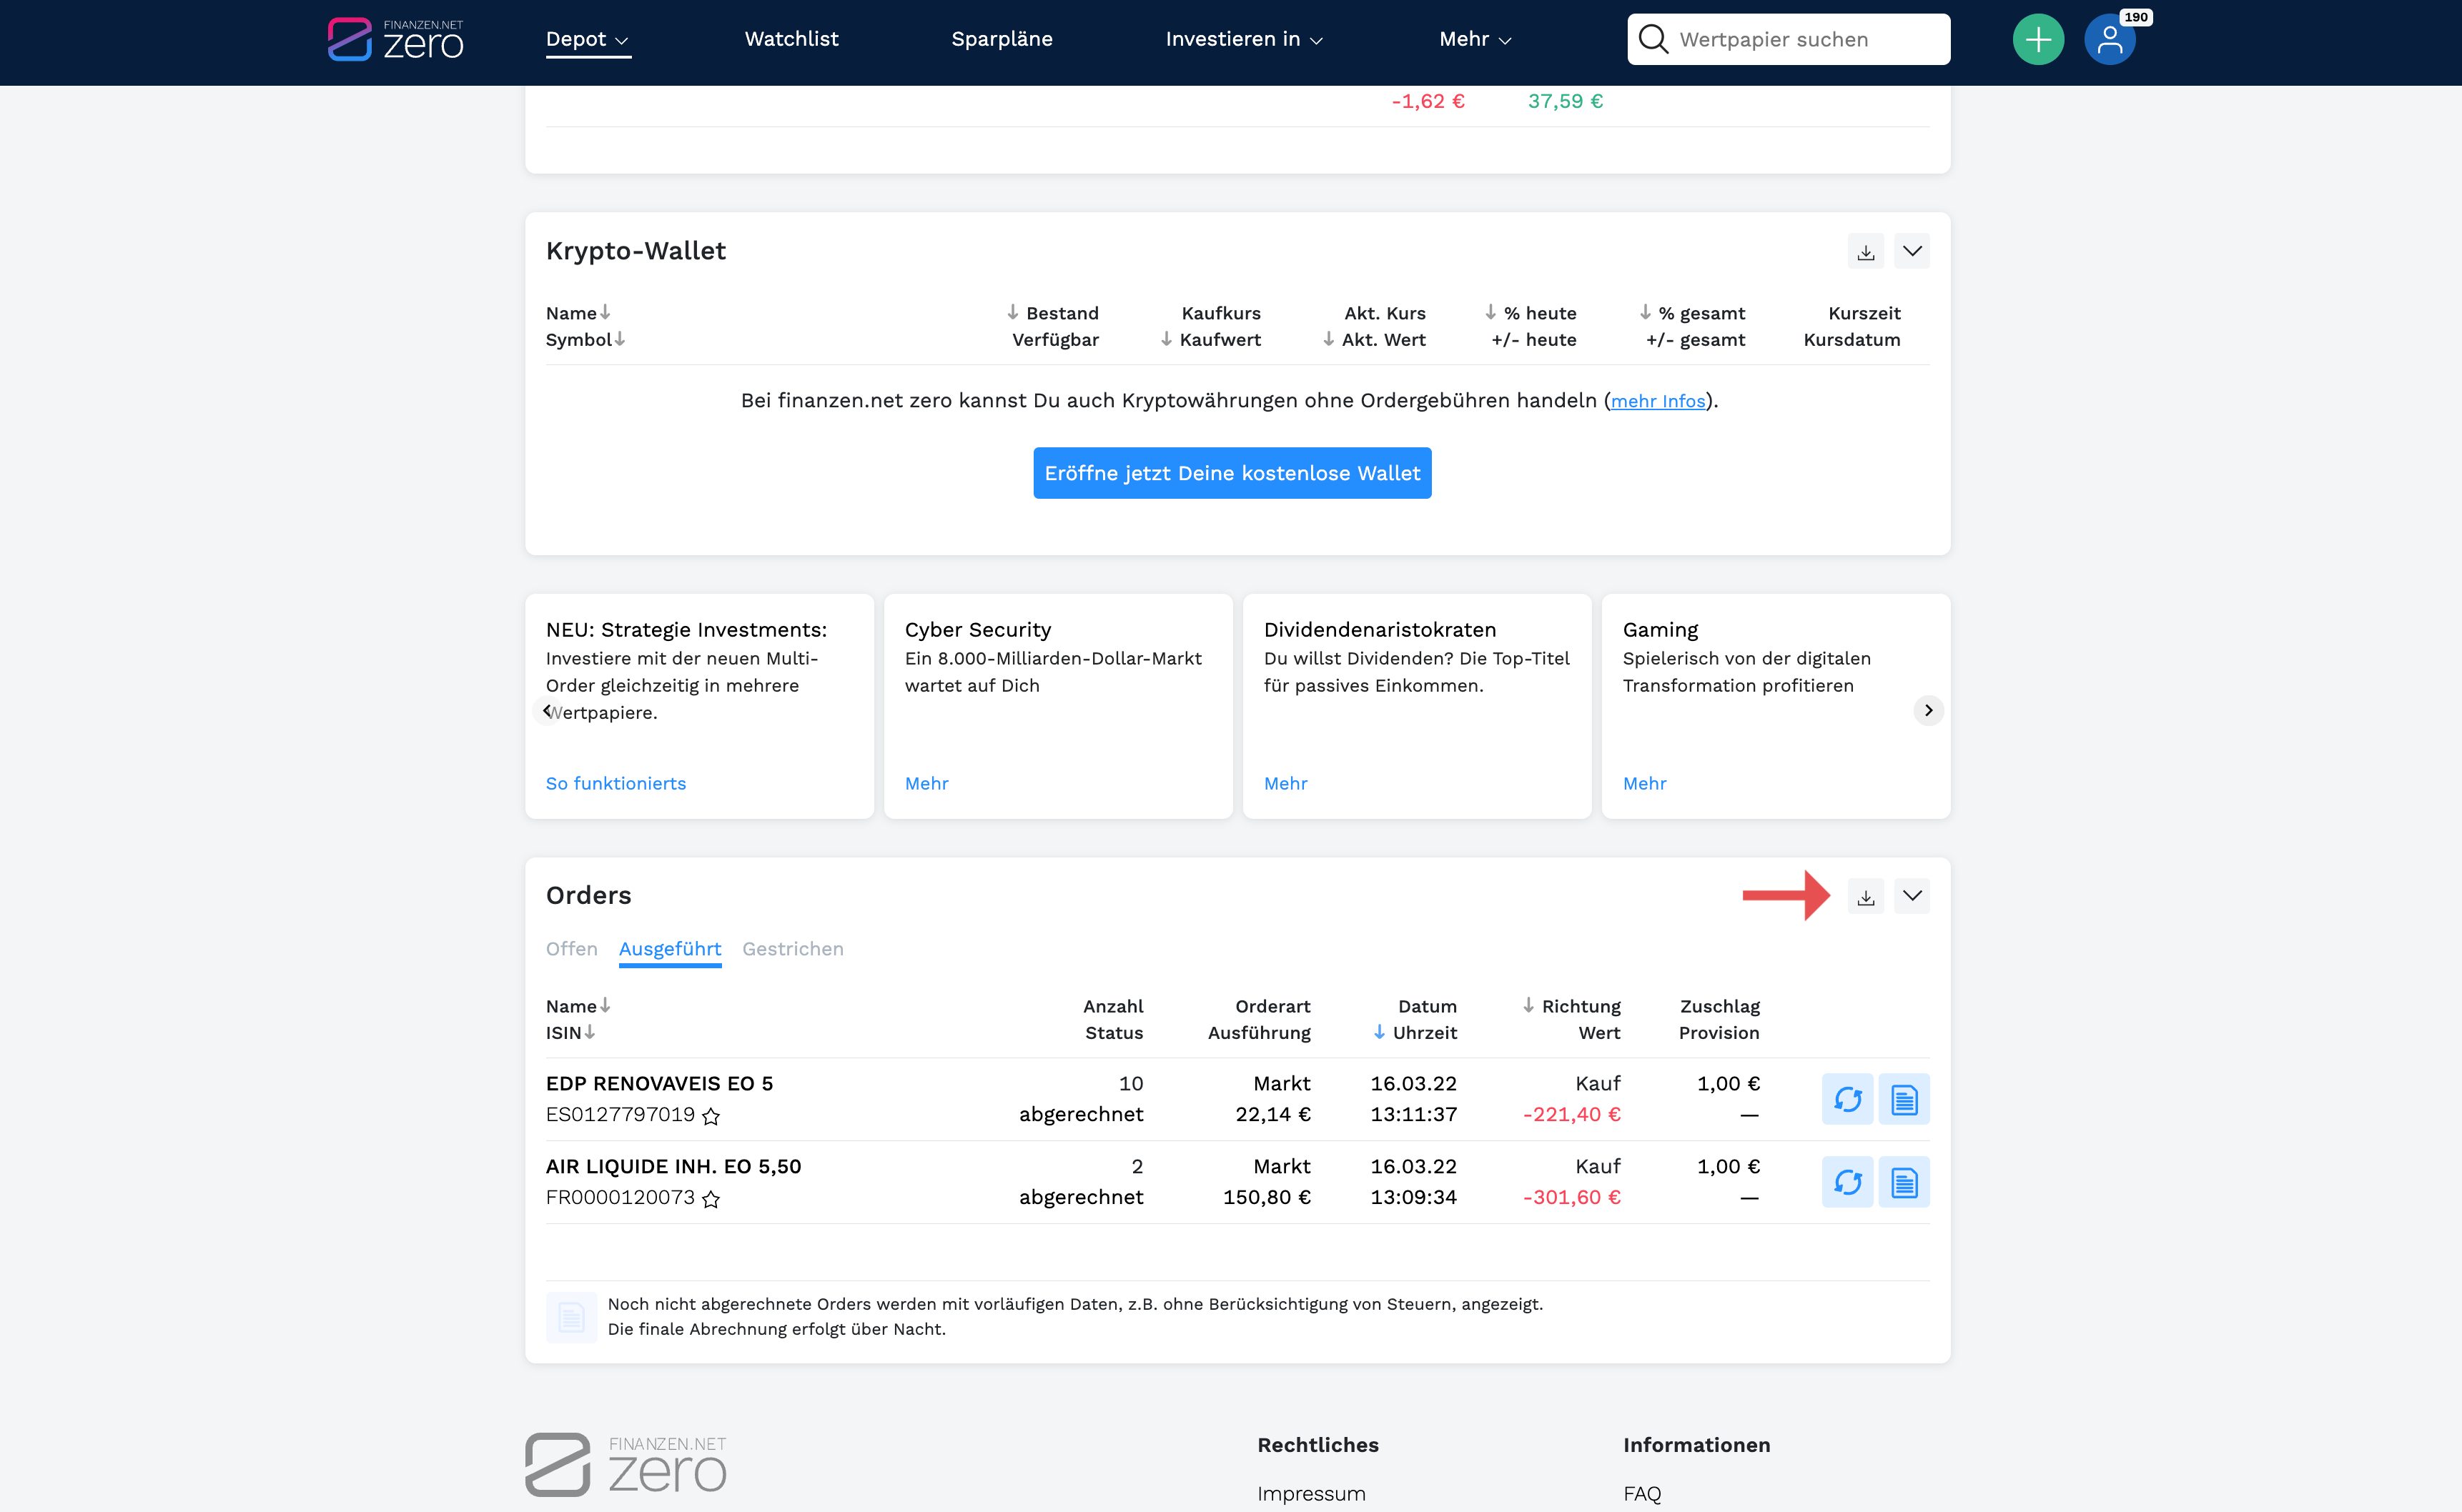Collapse the Krypto-Wallet section
This screenshot has height=1512, width=2462.
[x=1912, y=252]
